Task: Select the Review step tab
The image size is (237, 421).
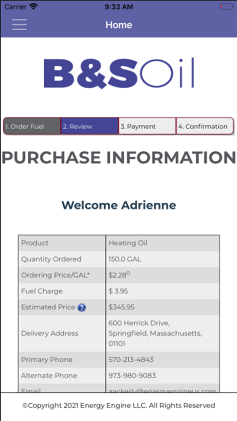Action: click(89, 127)
